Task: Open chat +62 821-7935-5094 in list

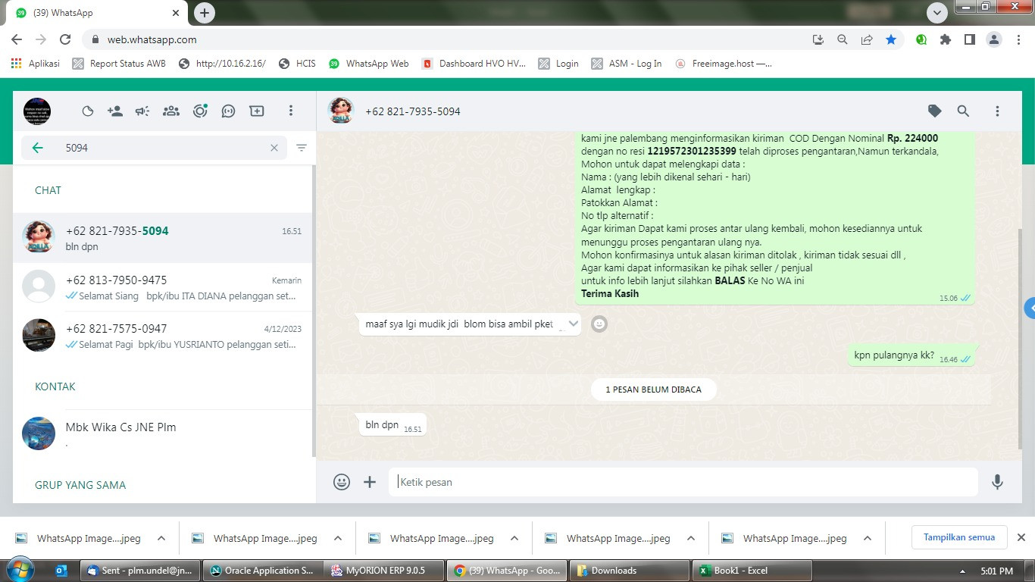Action: (x=163, y=238)
